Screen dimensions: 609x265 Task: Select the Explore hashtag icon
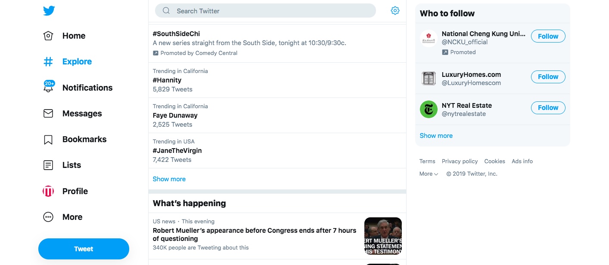click(48, 62)
